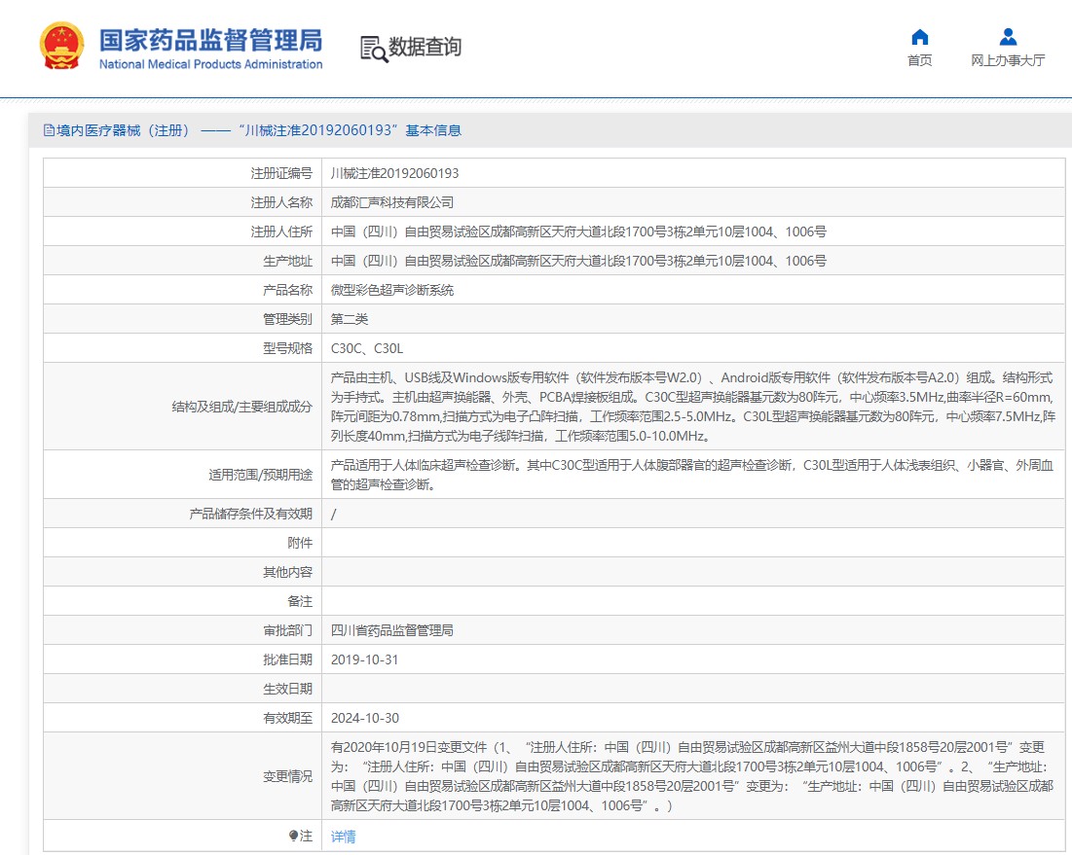Click the online service hall person icon
1072x855 pixels.
point(1008,37)
